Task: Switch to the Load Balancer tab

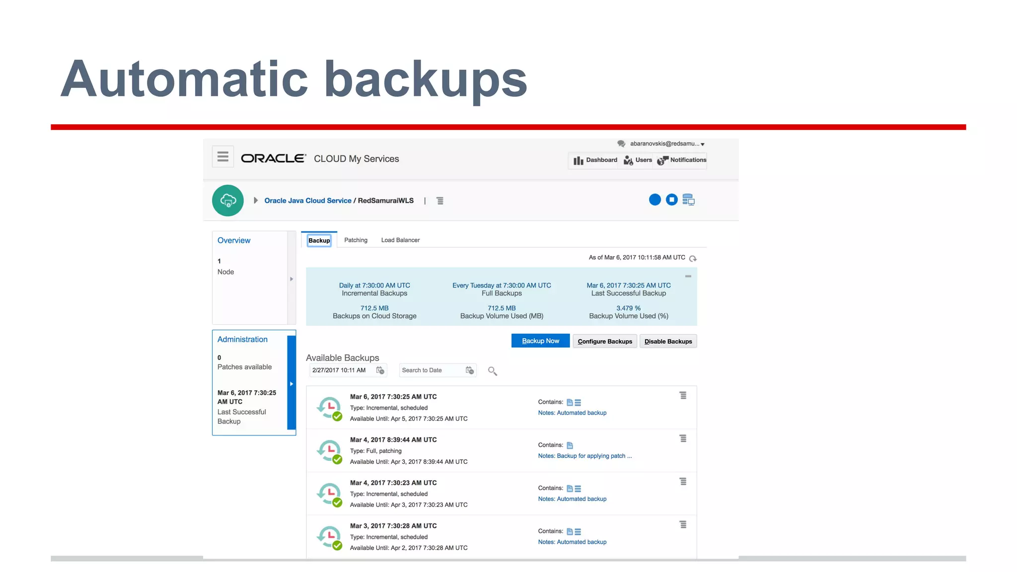Action: tap(400, 240)
